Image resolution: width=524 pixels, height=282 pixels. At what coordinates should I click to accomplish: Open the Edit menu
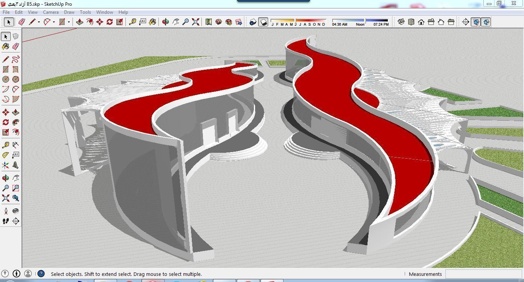pyautogui.click(x=18, y=12)
